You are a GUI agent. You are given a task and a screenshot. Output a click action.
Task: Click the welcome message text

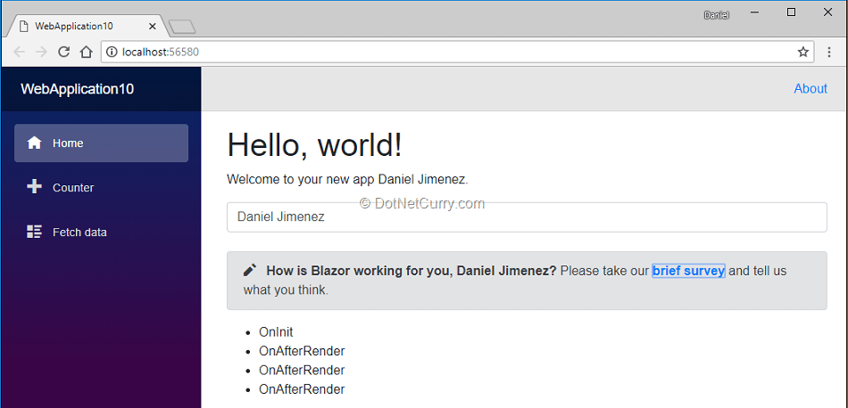[347, 179]
